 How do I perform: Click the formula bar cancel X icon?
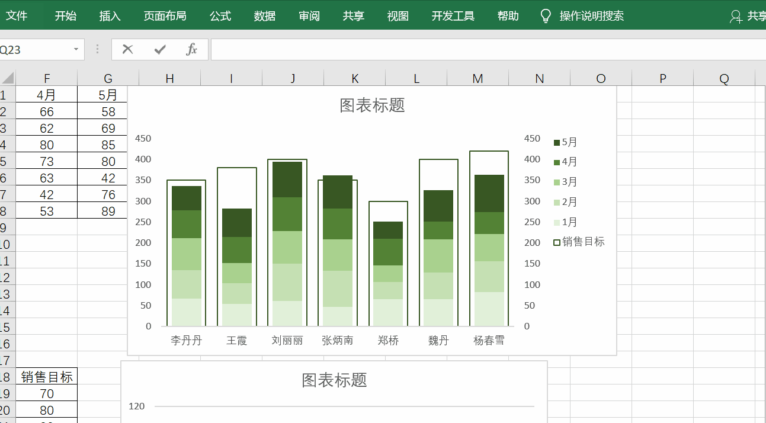tap(127, 49)
